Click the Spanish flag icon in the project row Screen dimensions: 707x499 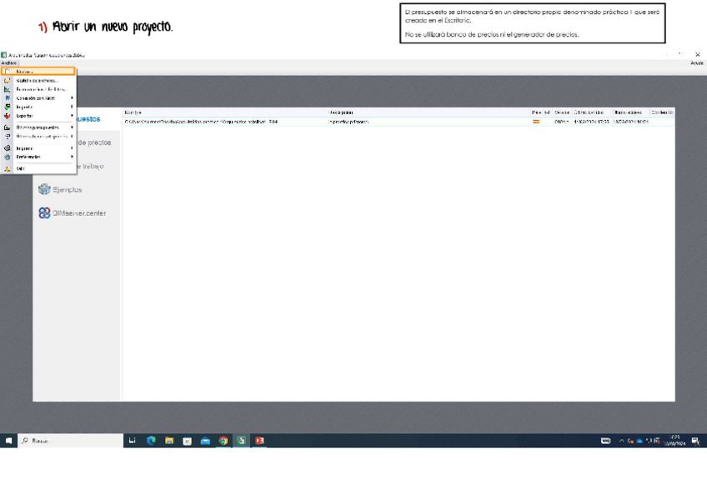pos(536,122)
